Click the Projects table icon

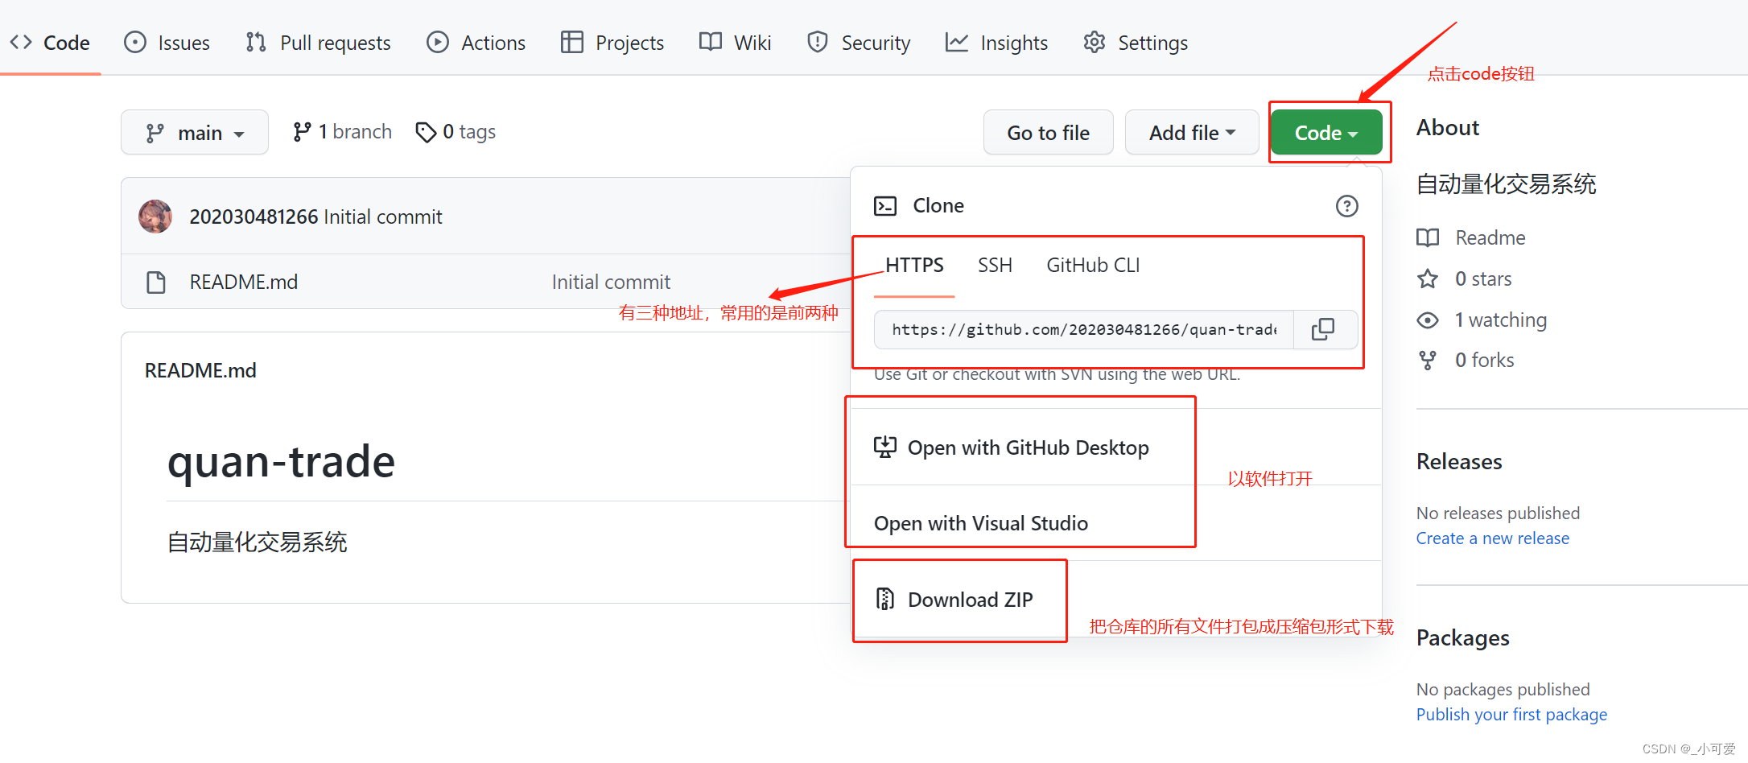[571, 42]
